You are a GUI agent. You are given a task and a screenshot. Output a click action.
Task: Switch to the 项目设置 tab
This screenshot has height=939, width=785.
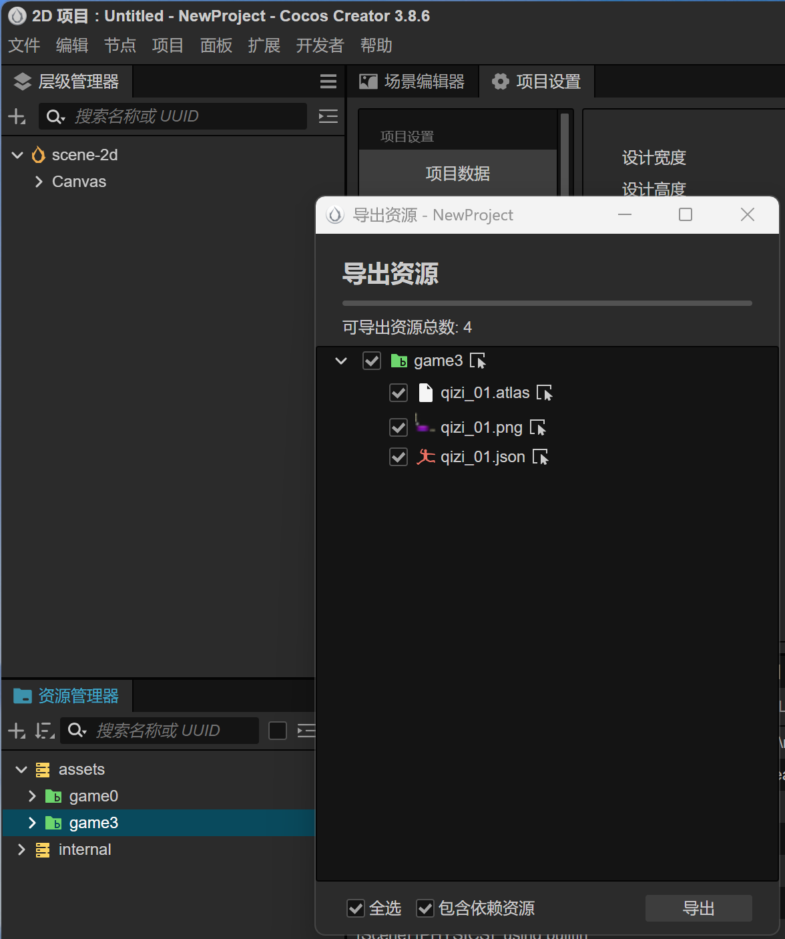pos(537,81)
